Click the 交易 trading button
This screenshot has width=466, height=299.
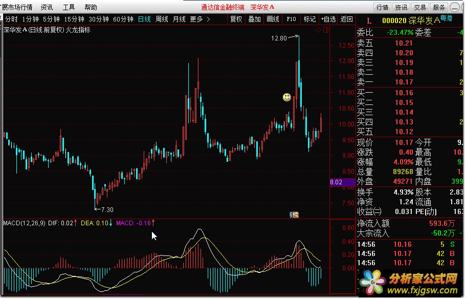(x=420, y=8)
